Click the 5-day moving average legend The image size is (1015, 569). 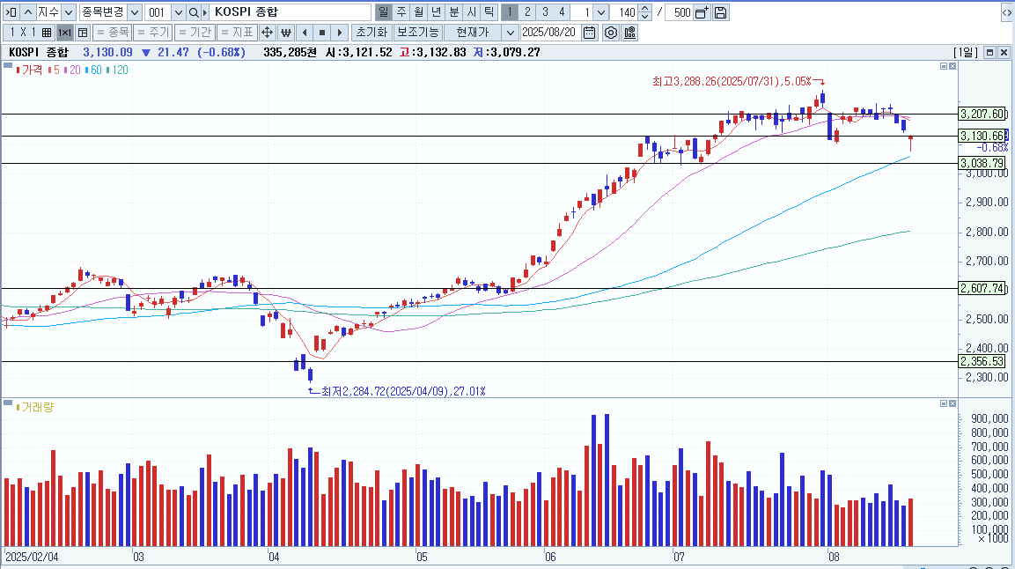point(55,70)
